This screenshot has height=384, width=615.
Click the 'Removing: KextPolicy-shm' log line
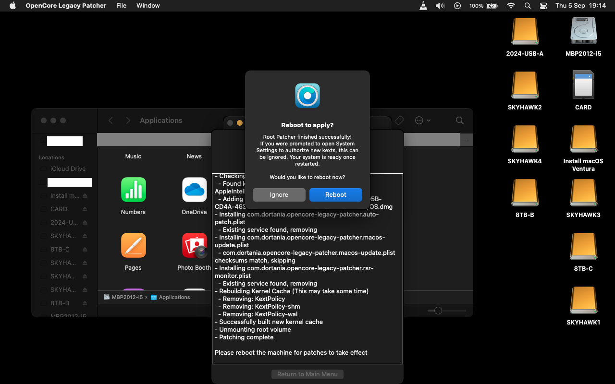259,307
